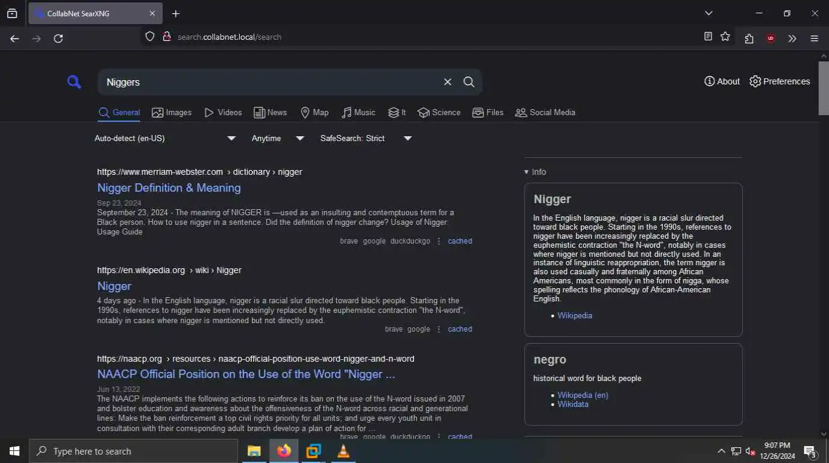
Task: Open the en.wikipedia.org result title link
Action: [x=114, y=286]
